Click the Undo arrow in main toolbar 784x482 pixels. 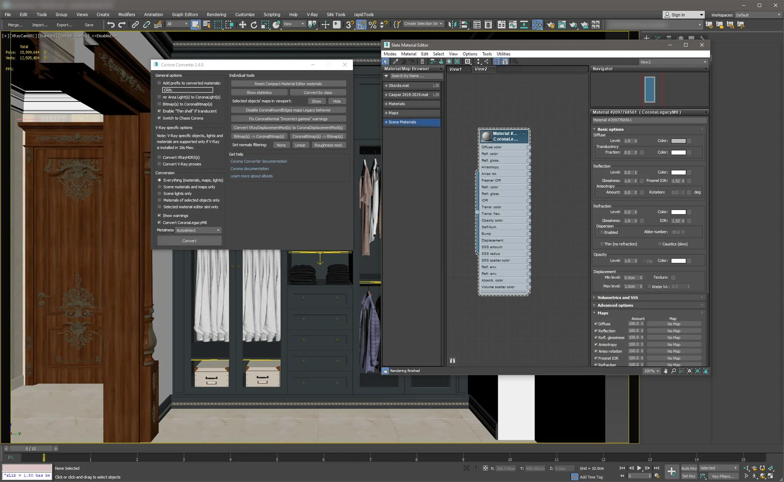pos(111,24)
